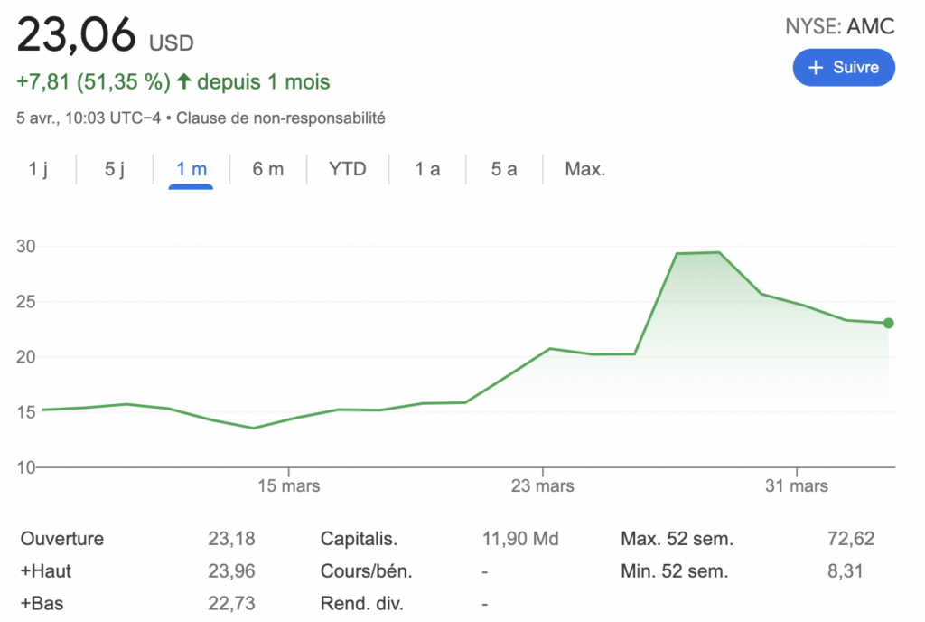Open the Clause de non-responsabilité link
This screenshot has height=622, width=925.
pyautogui.click(x=280, y=118)
